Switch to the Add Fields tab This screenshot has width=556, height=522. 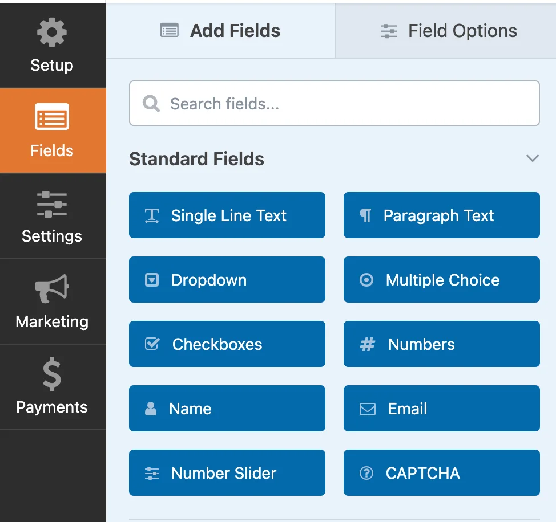coord(220,30)
